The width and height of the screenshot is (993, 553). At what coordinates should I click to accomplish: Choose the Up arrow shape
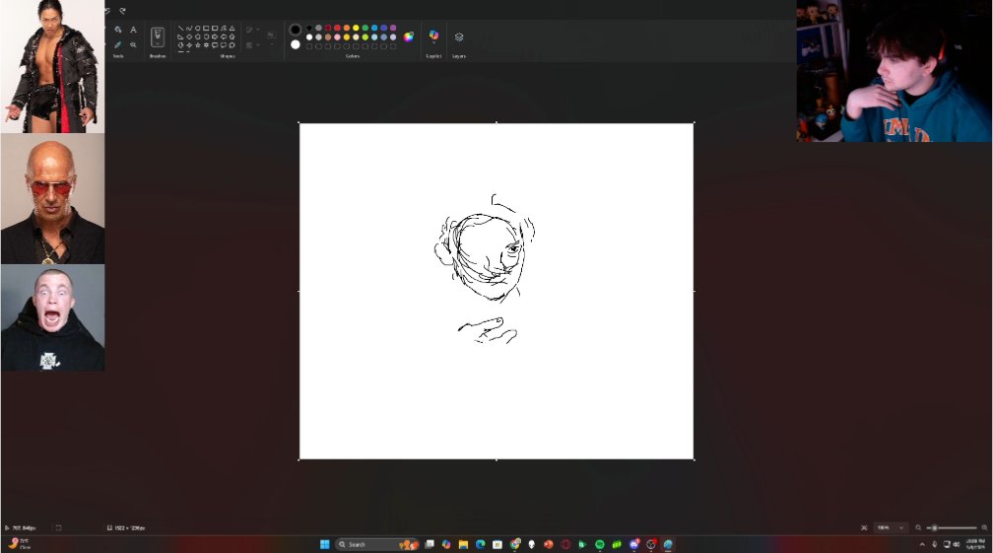point(232,36)
